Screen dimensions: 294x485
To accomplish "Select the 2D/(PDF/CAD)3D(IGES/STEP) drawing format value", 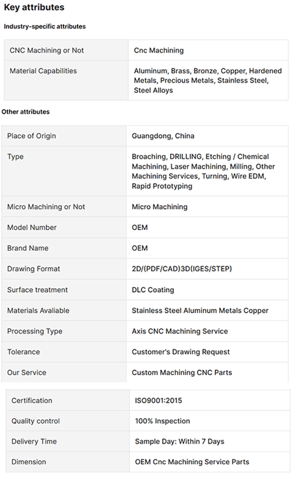I will [x=182, y=269].
